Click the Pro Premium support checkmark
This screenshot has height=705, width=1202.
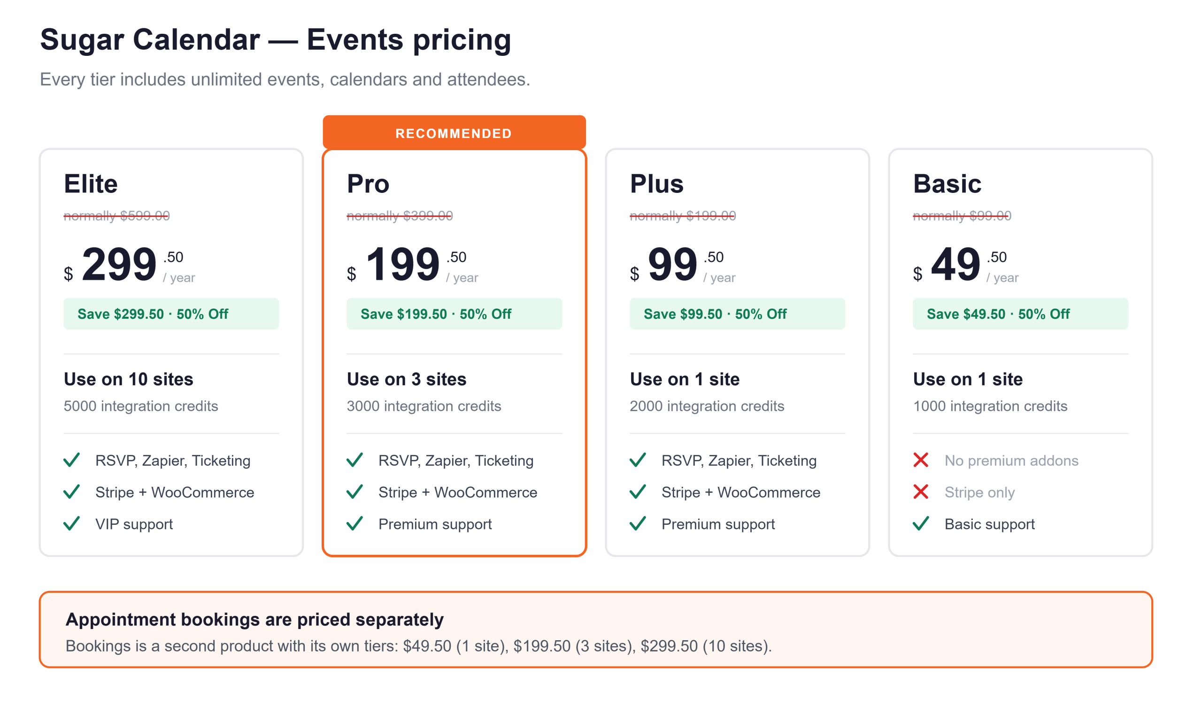click(x=354, y=523)
